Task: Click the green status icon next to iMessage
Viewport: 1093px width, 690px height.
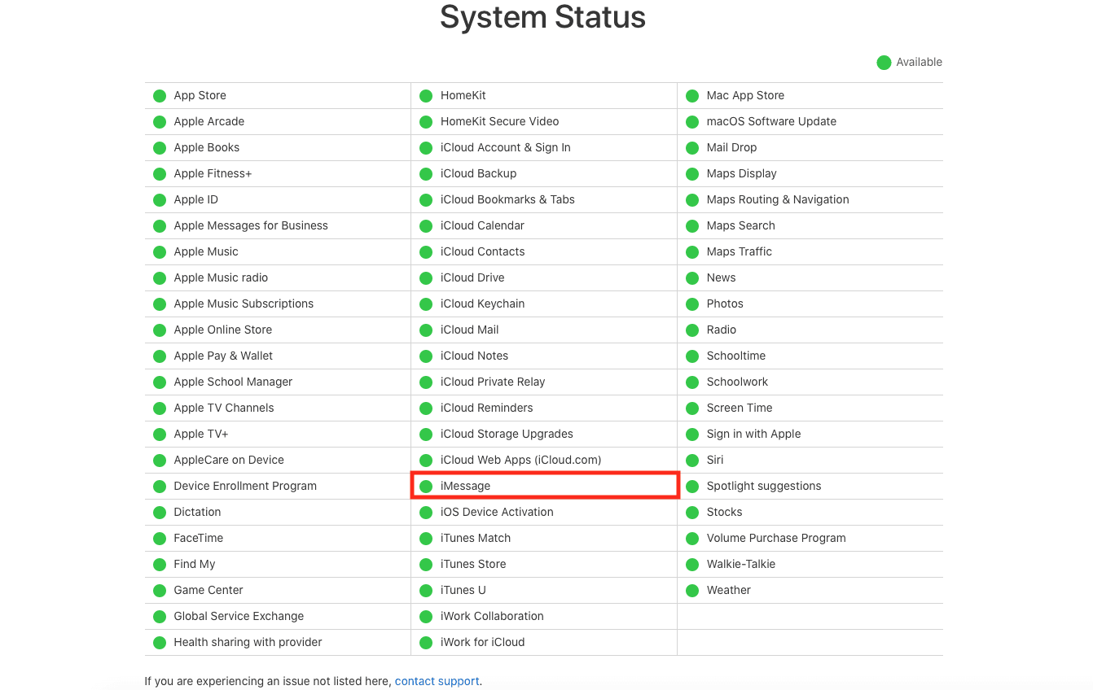Action: (x=426, y=487)
